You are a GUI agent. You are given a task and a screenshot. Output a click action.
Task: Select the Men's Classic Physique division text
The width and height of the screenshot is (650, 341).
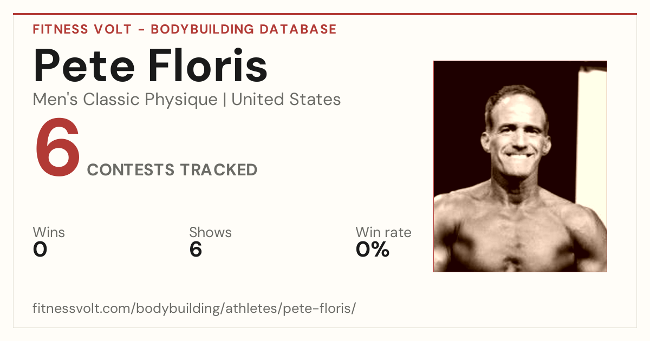tap(125, 100)
